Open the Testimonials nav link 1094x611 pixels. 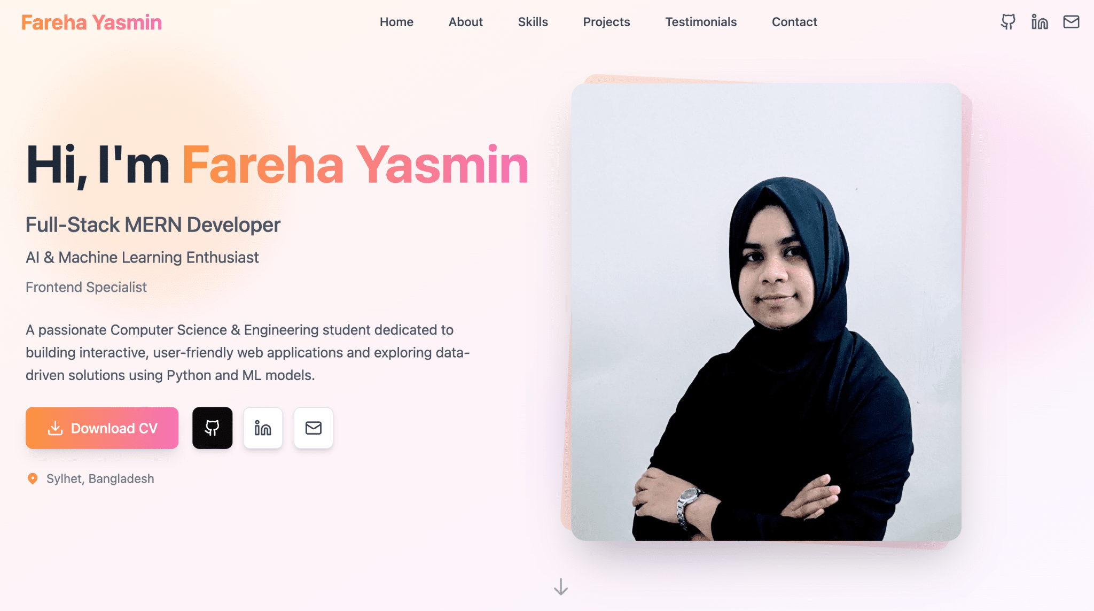pyautogui.click(x=701, y=22)
